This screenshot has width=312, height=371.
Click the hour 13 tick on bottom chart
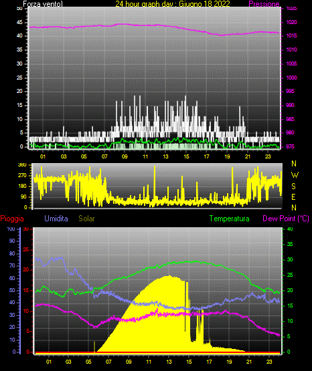pos(169,362)
